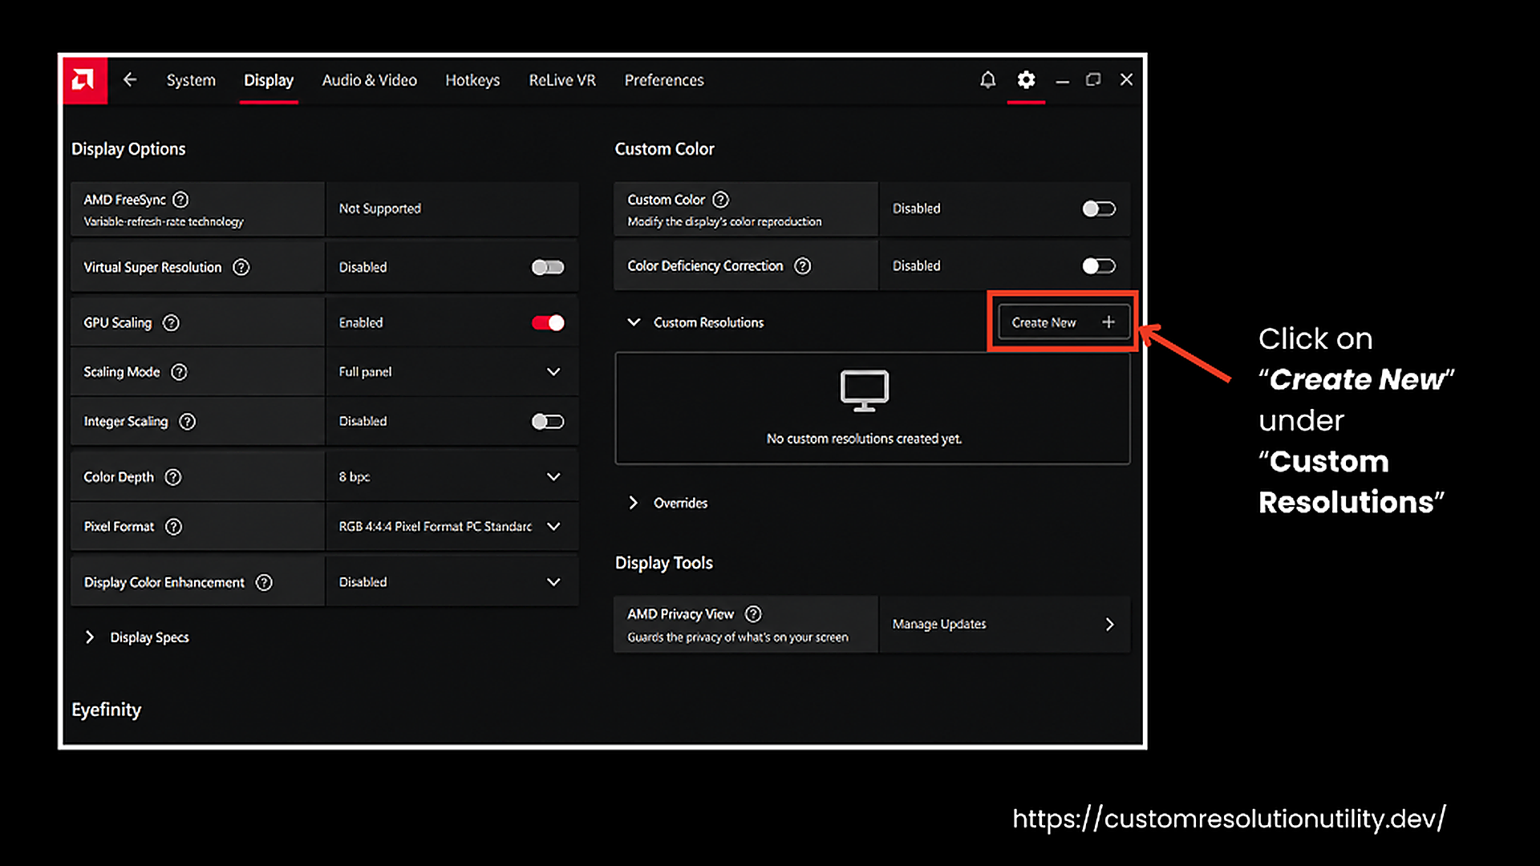Open the settings gear icon
This screenshot has width=1540, height=866.
click(1026, 79)
